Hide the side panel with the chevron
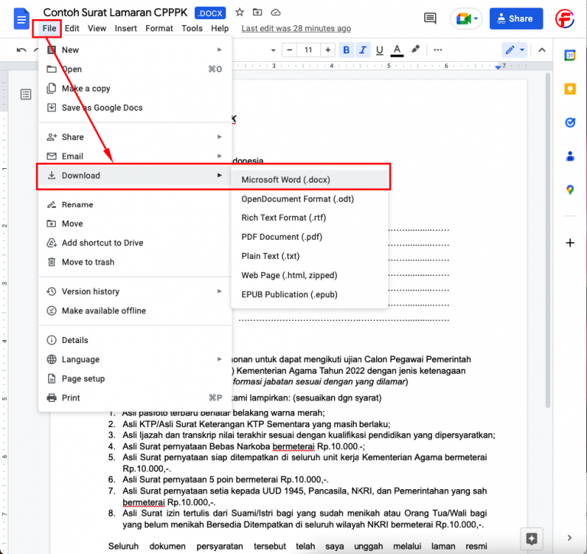The height and width of the screenshot is (554, 587). pyautogui.click(x=569, y=538)
